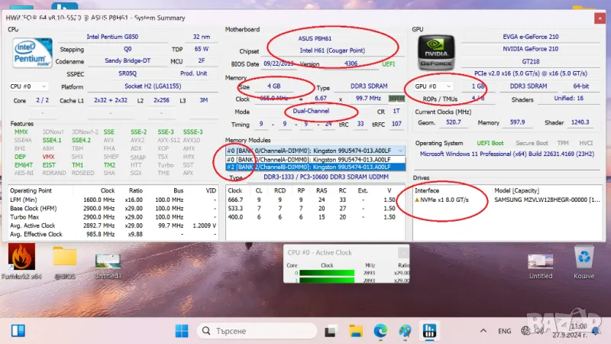Click HWiNFO icon in taskbar
611x344 pixels.
click(429, 330)
